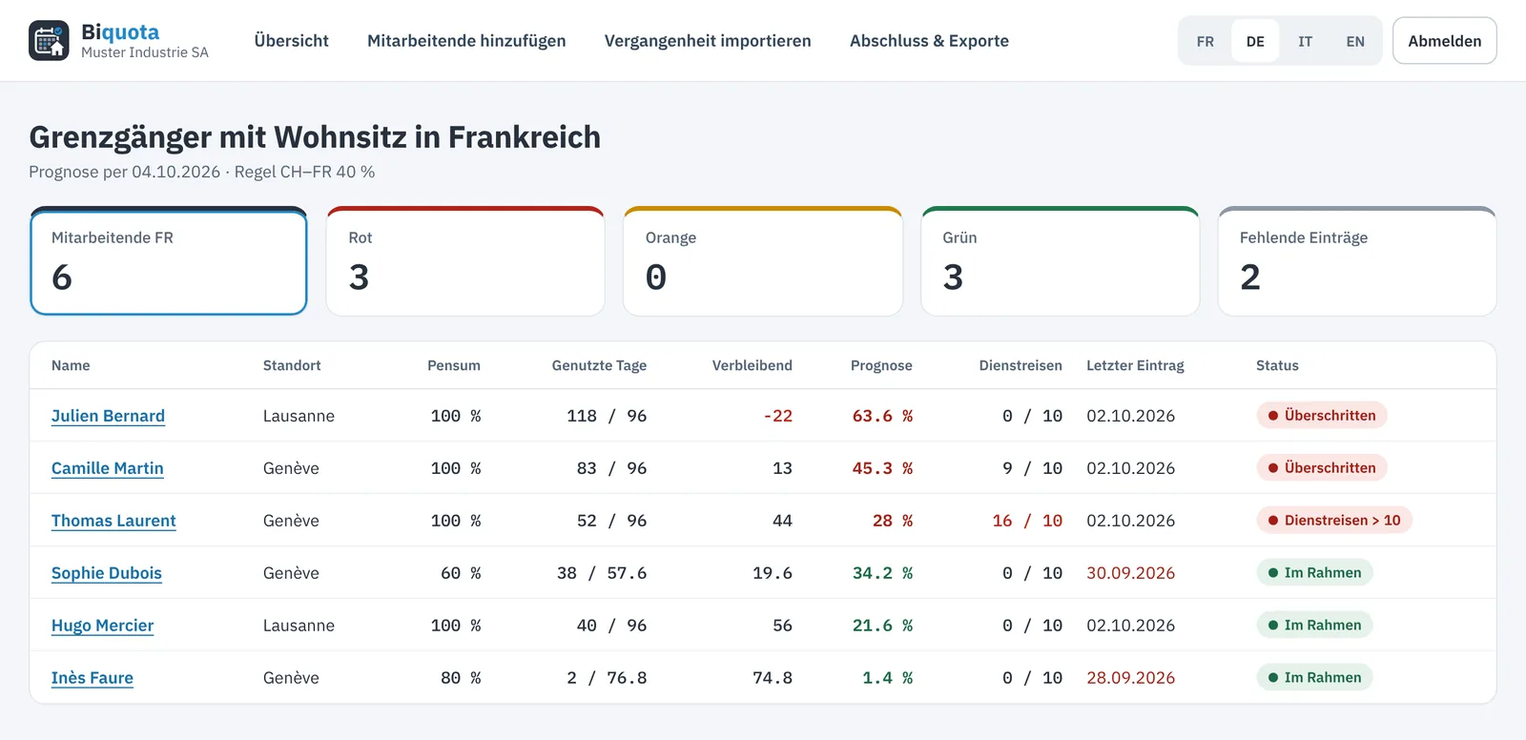The height and width of the screenshot is (740, 1526).
Task: Select the Mitarbeitende FR summary card
Action: click(169, 261)
